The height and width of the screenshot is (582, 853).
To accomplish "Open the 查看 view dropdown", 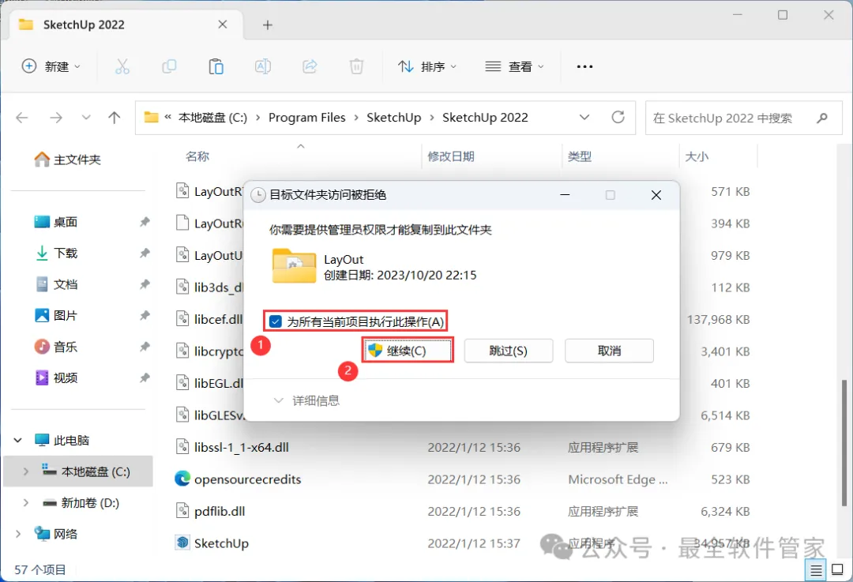I will pyautogui.click(x=514, y=66).
